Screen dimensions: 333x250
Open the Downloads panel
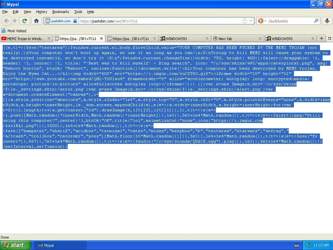327,21
